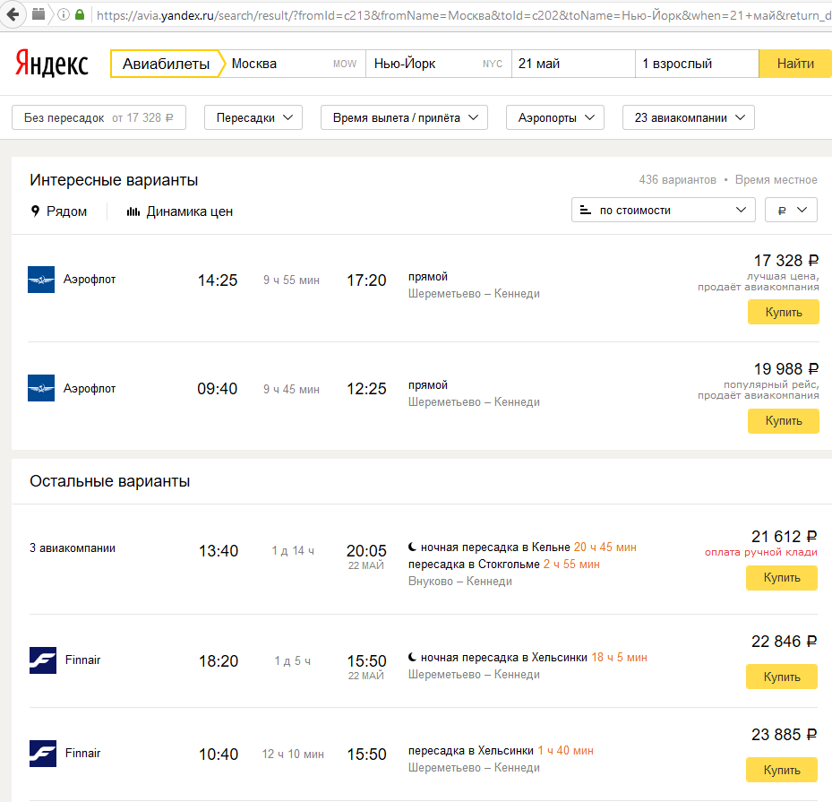Click the Время местное label
The image size is (832, 802).
776,179
